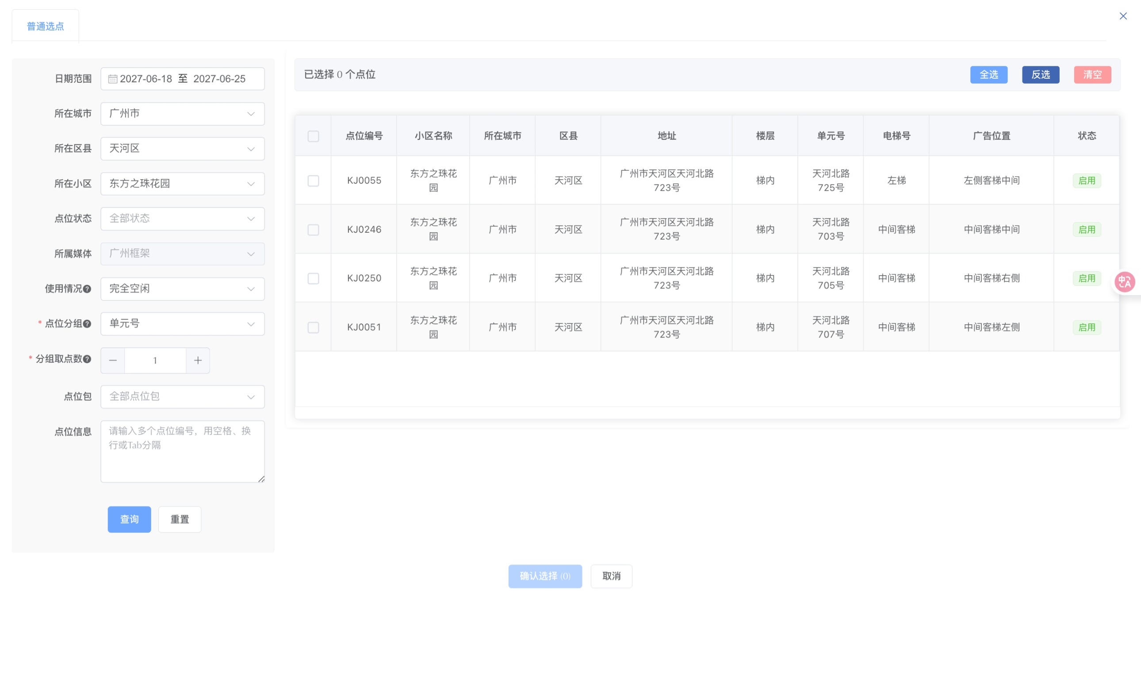Check the checkbox for row KJ0250

(313, 278)
